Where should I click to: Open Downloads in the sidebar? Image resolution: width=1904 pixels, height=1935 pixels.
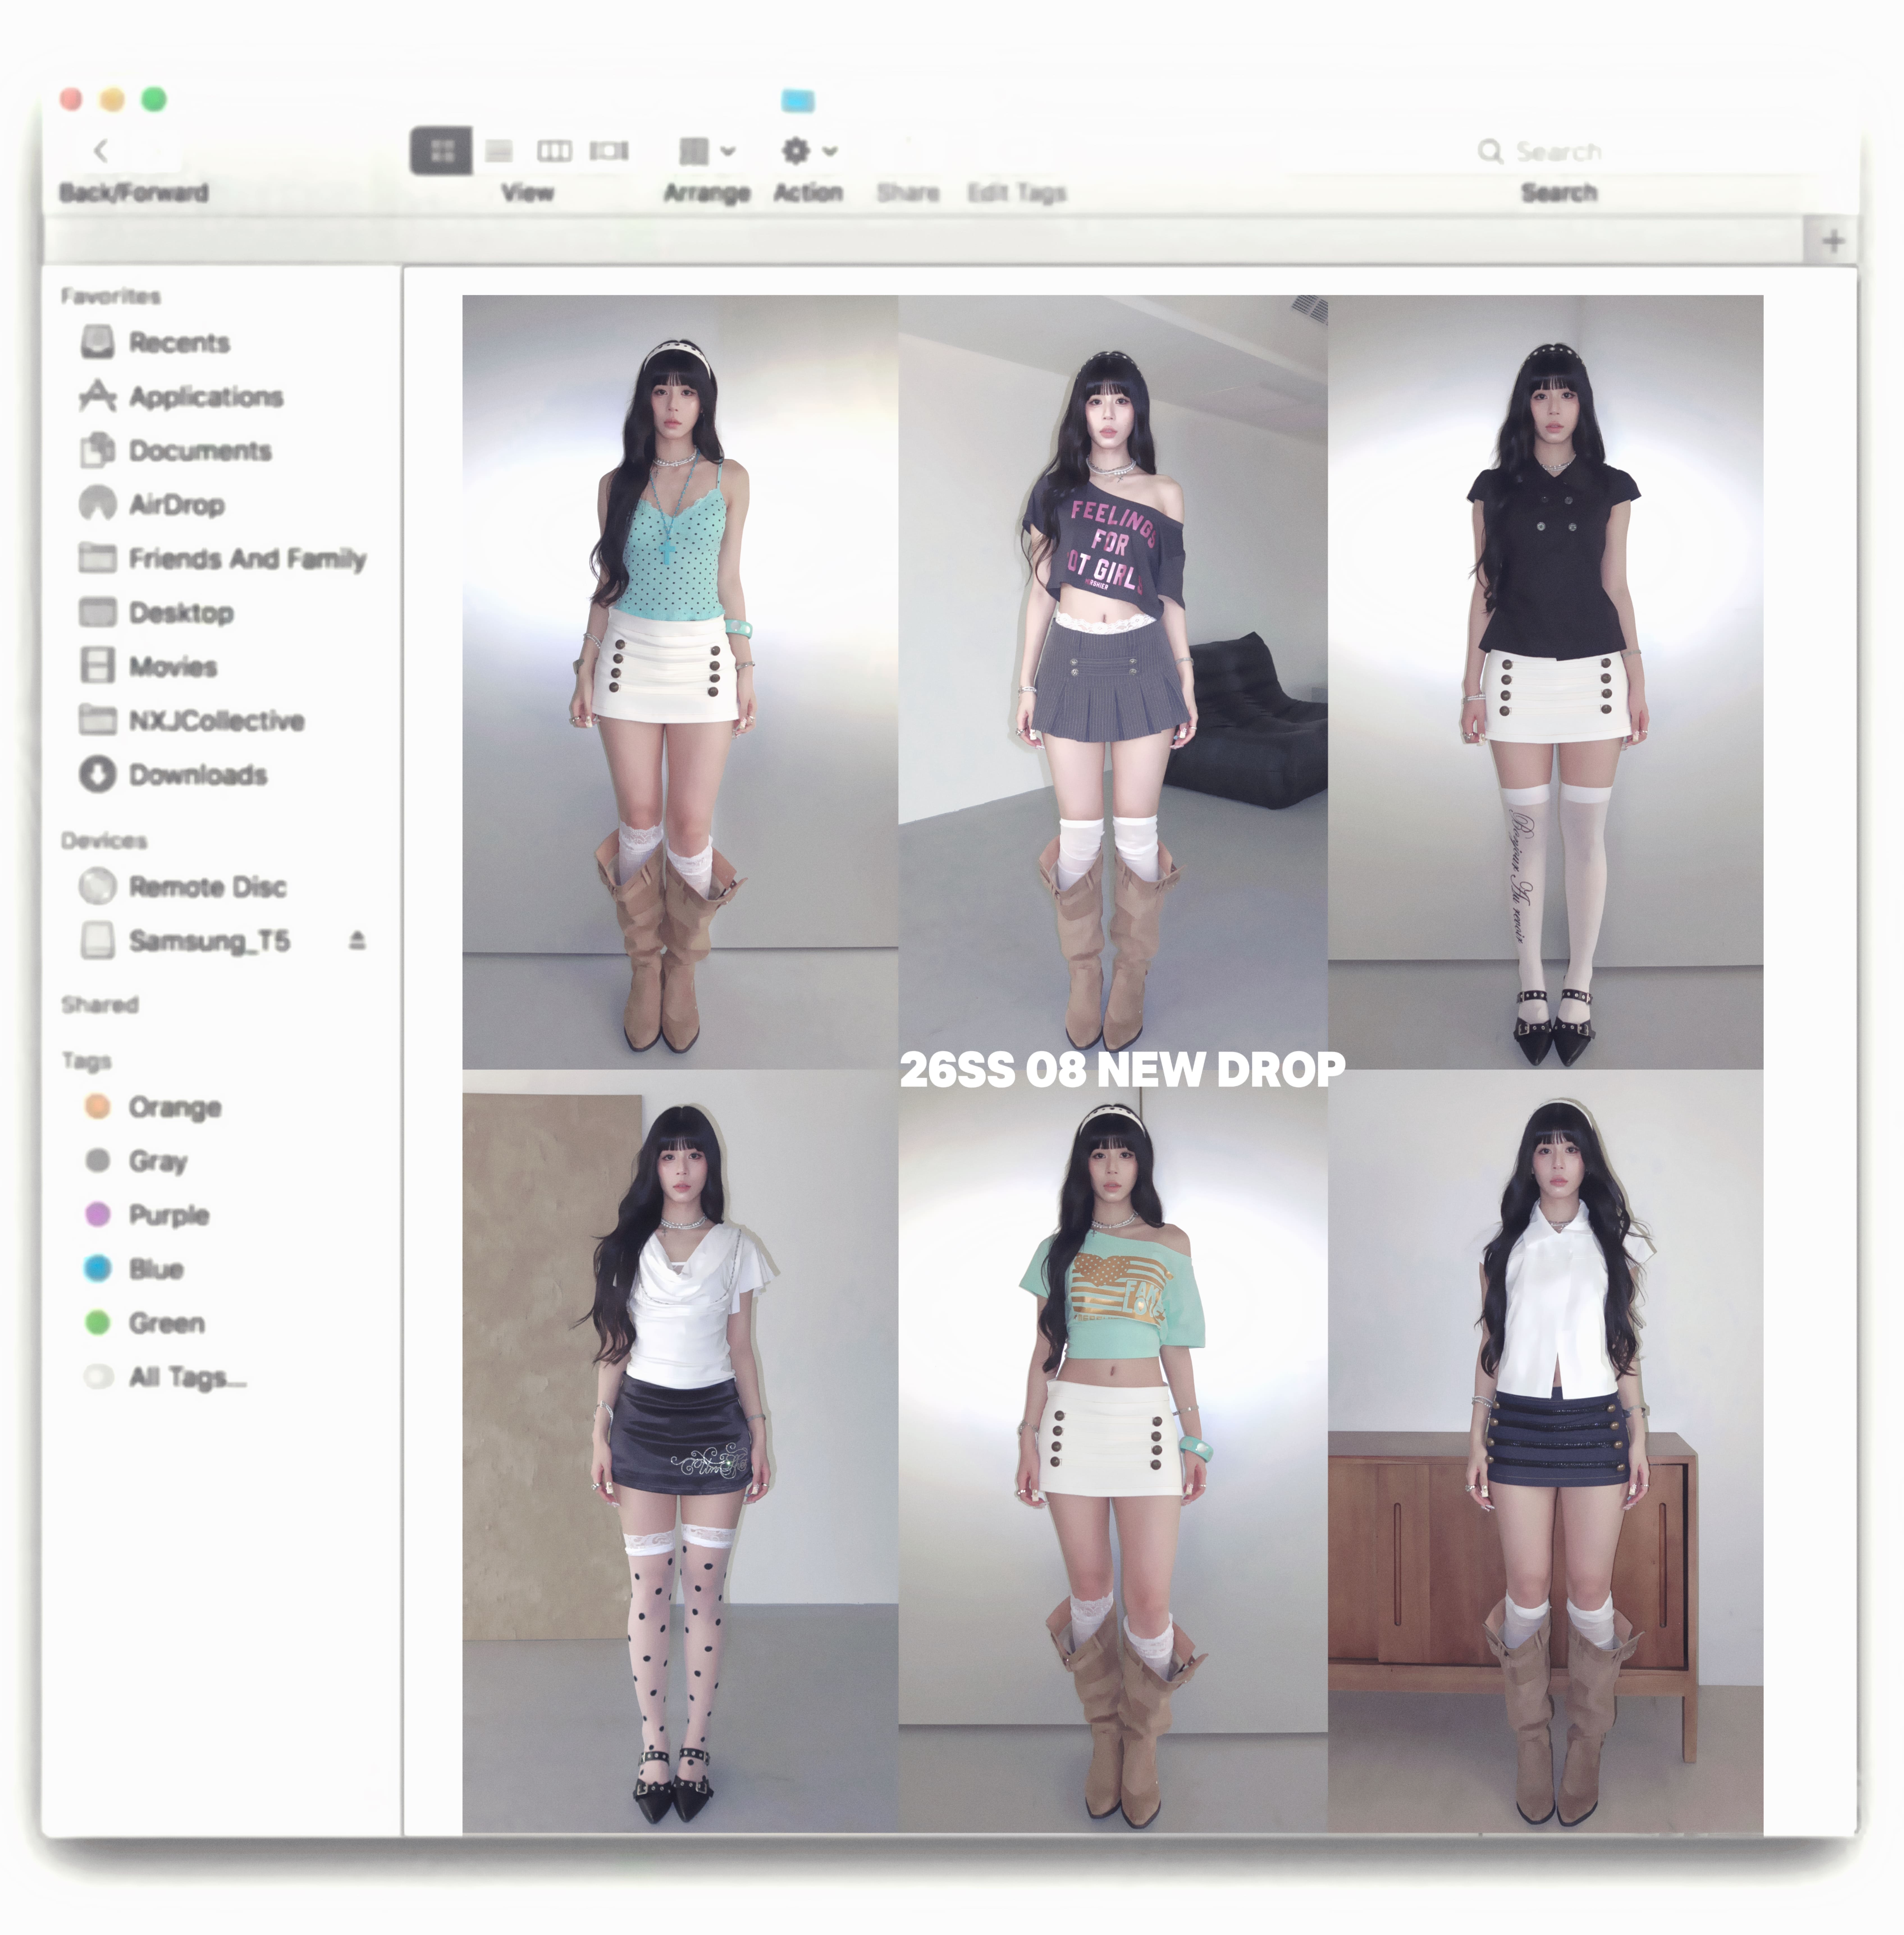tap(198, 775)
